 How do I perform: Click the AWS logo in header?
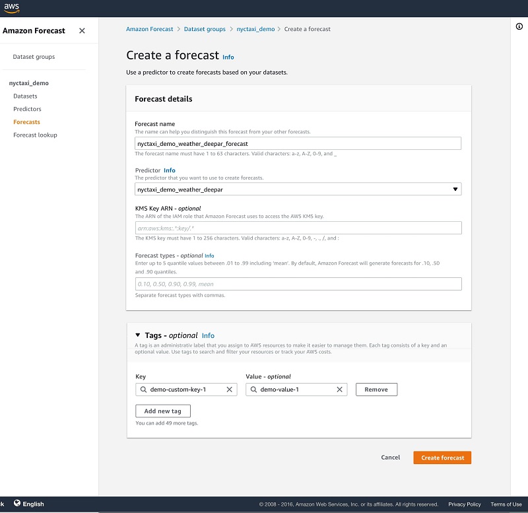pos(12,8)
